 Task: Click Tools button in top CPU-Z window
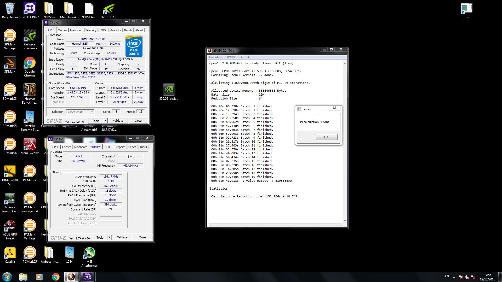[96, 121]
